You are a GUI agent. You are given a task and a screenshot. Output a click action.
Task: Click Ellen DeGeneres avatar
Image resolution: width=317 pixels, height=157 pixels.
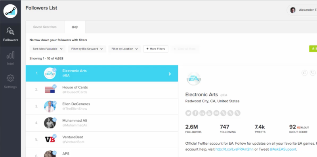pos(50,106)
